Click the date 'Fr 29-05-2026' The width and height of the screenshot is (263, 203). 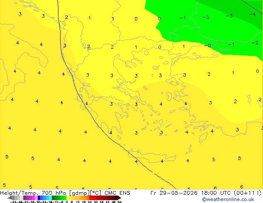click(174, 193)
